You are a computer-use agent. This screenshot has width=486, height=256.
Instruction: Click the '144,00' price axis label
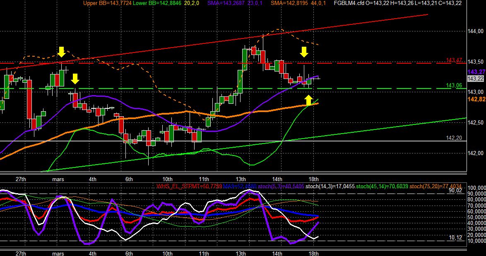tap(475, 31)
